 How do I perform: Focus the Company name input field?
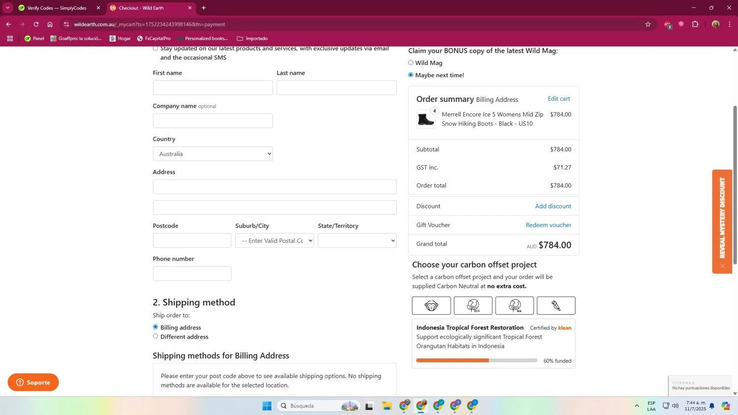pyautogui.click(x=213, y=120)
